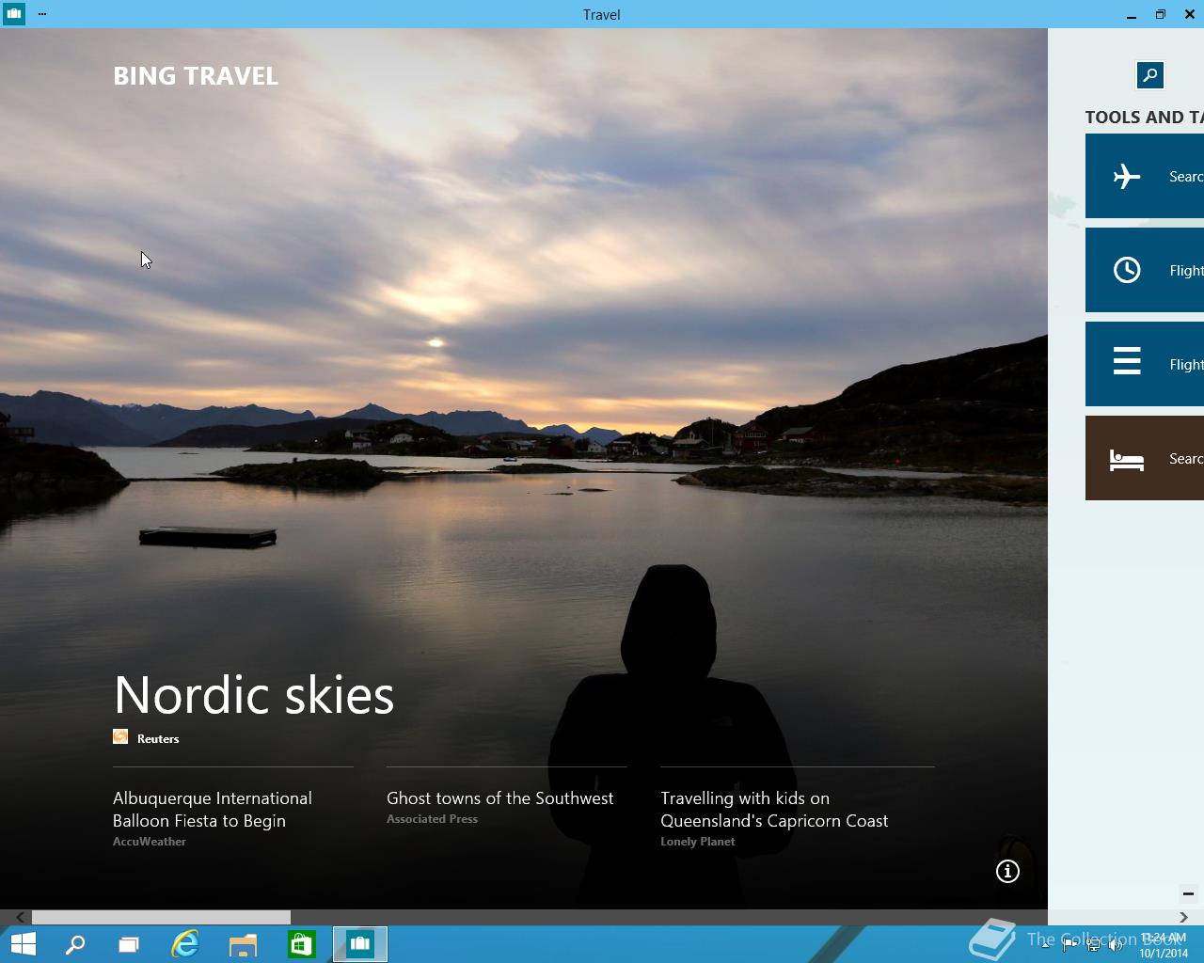Open the Windows Start button
Screen dimensions: 1204x963
[x=23, y=944]
